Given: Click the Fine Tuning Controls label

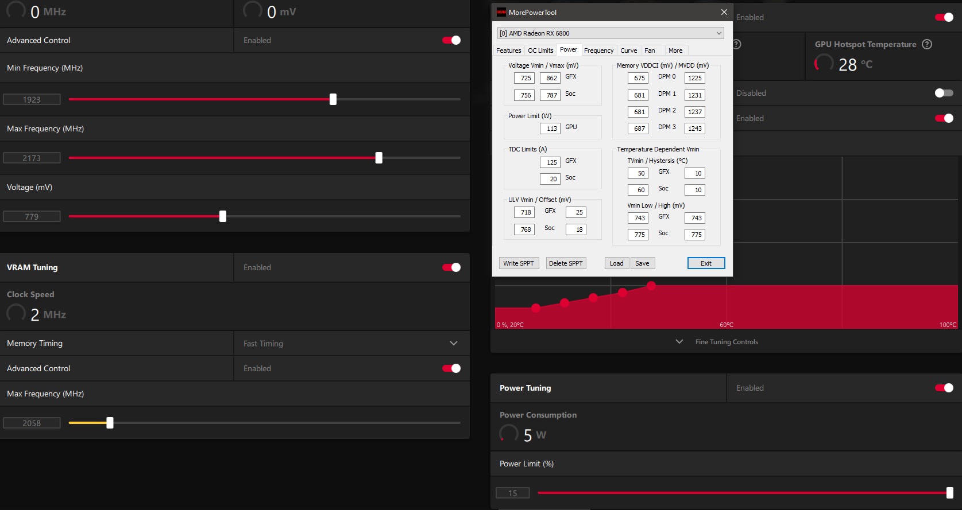Looking at the screenshot, I should pos(727,342).
